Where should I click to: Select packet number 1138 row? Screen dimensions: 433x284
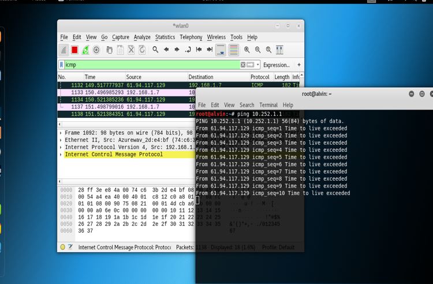[x=126, y=114]
